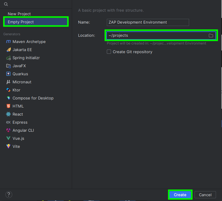Select the Maven Archetype label
Viewport: 222px width, 201px height.
point(29,42)
